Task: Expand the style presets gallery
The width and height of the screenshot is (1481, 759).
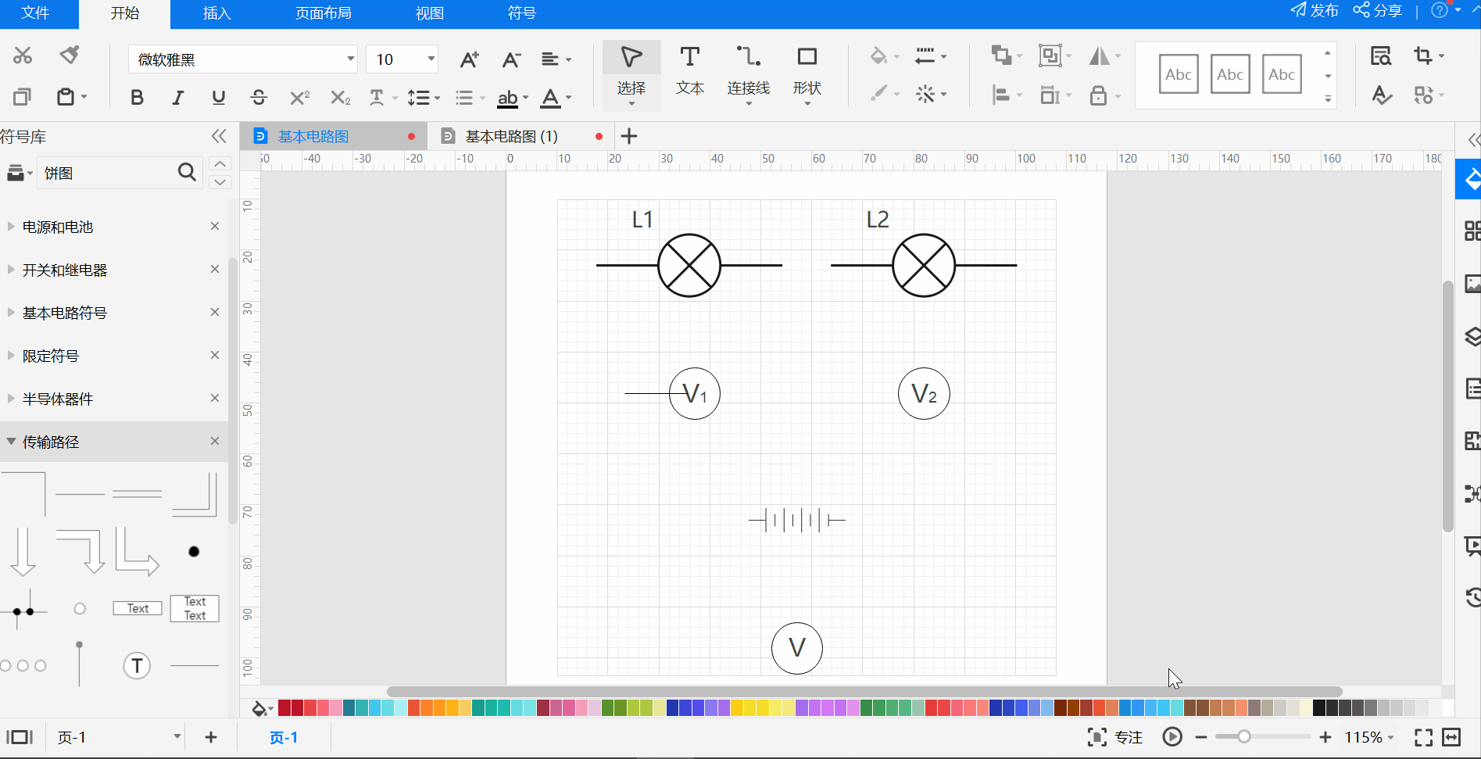Action: click(1328, 99)
